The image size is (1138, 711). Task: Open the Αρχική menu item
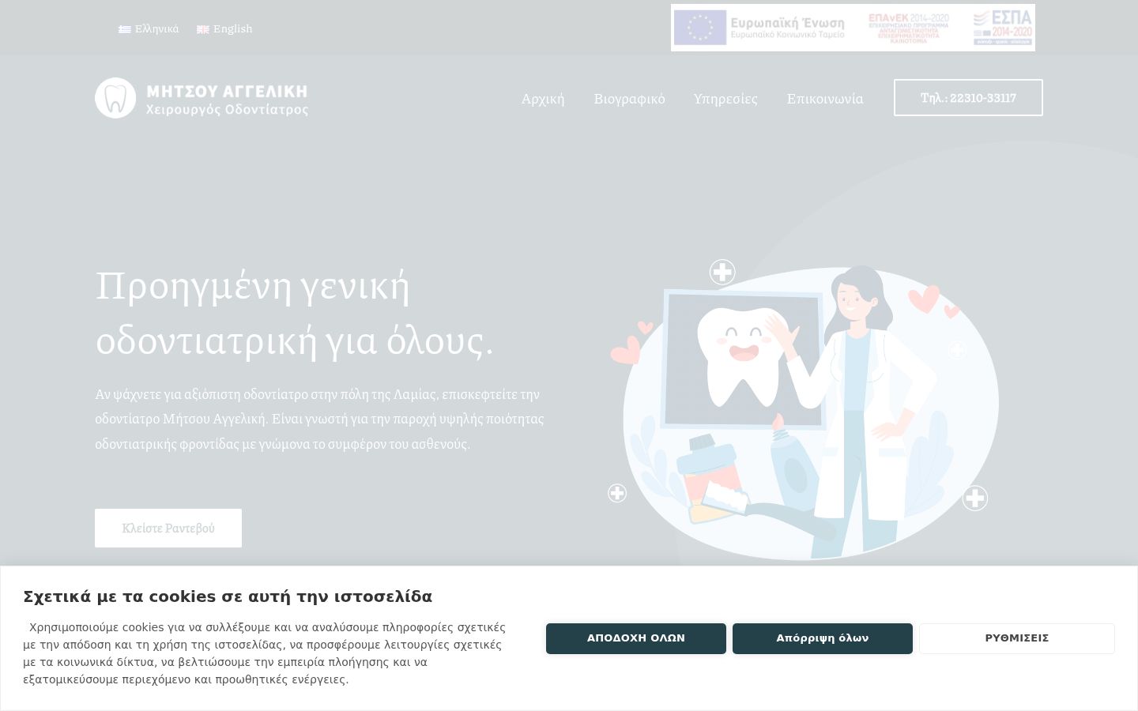(x=543, y=99)
